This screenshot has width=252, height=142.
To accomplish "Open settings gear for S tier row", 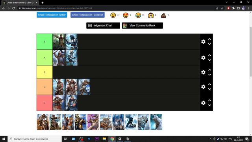I will coord(203,42).
